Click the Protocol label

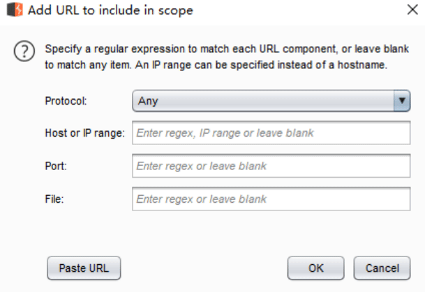pos(66,101)
